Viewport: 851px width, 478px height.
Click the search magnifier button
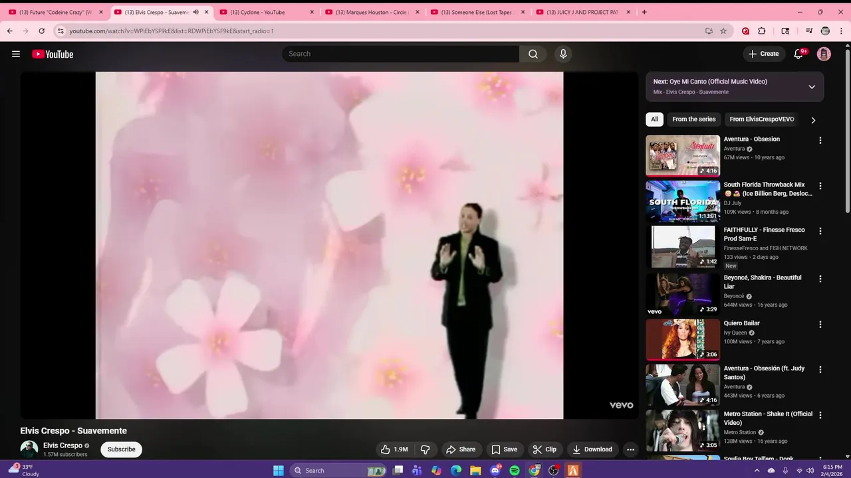(533, 54)
